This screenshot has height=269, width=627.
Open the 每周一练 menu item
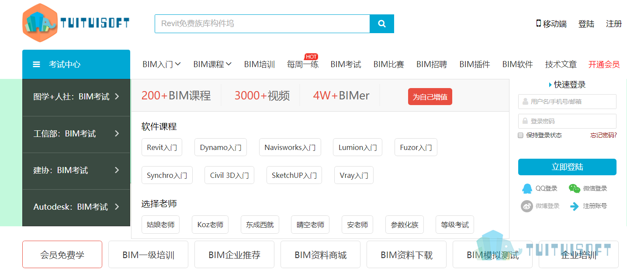(303, 65)
